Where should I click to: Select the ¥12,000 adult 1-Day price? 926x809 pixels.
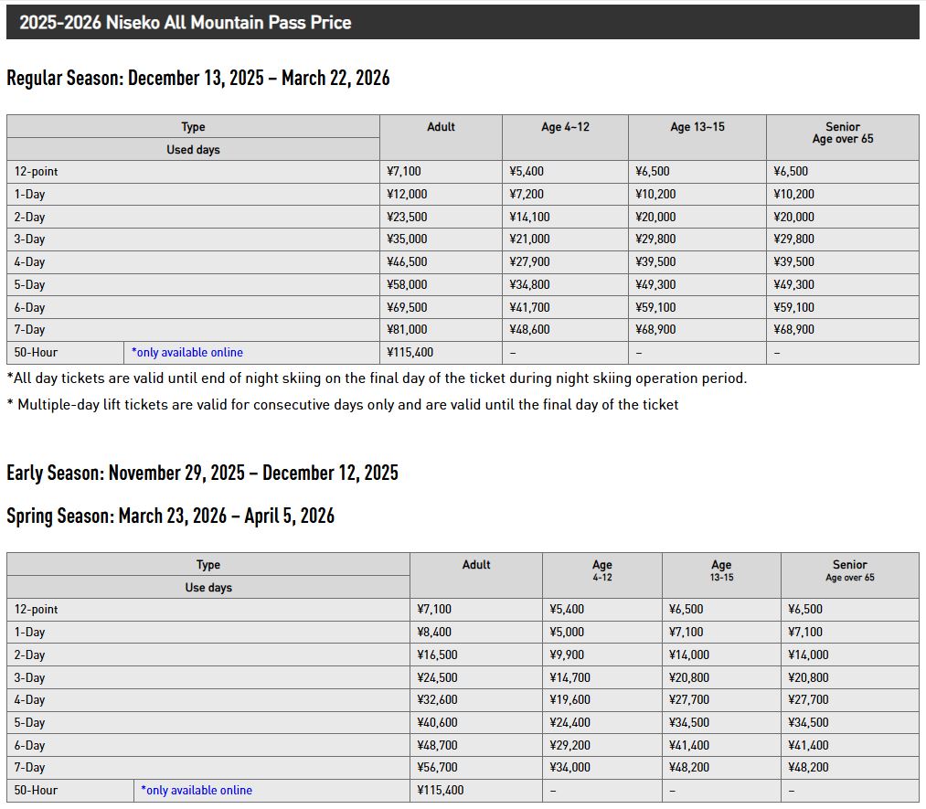[x=408, y=195]
